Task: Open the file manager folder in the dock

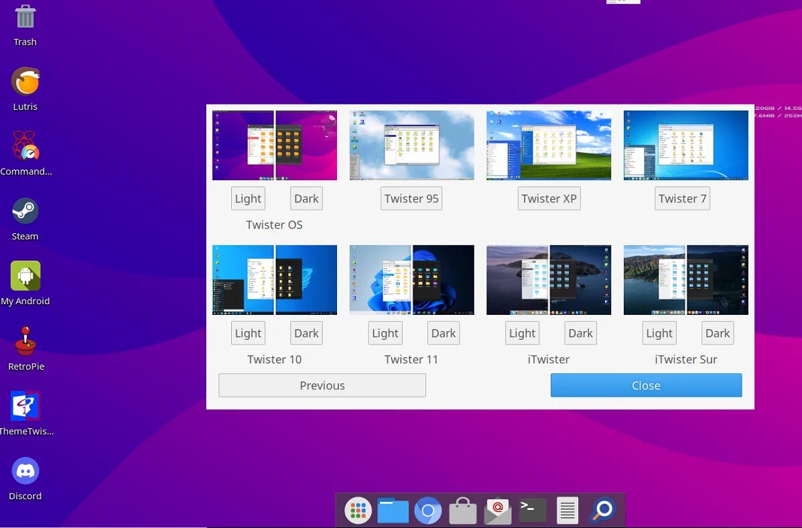Action: 393,511
